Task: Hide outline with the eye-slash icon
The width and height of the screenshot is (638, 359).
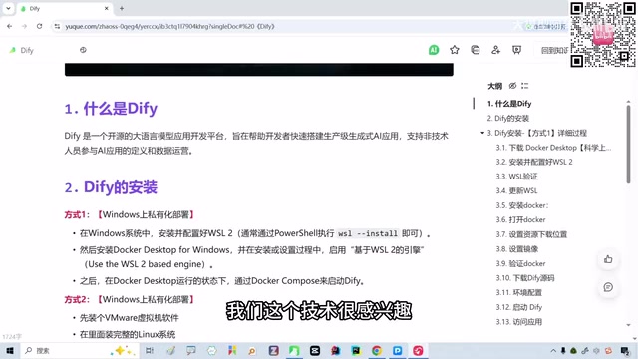Action: [512, 86]
